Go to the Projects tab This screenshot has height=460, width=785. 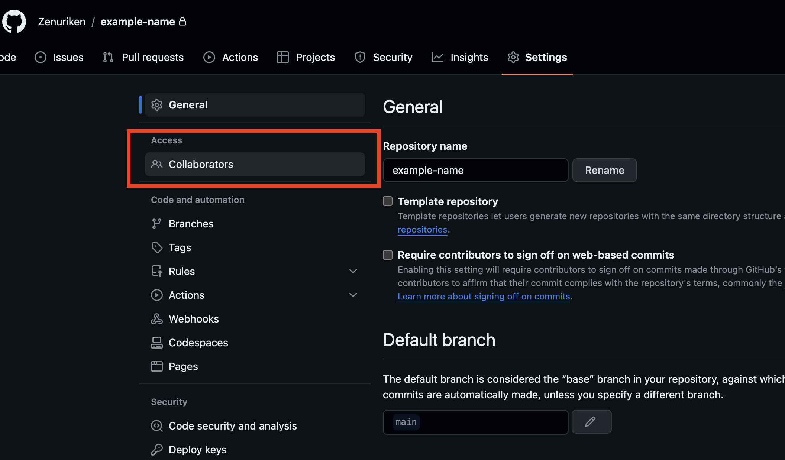coord(306,57)
